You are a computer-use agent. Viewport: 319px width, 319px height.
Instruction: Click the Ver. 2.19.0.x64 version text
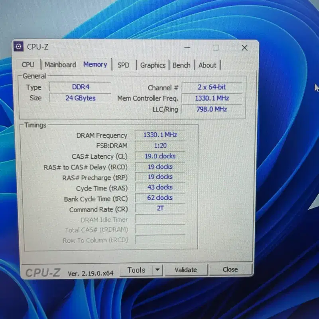point(91,273)
